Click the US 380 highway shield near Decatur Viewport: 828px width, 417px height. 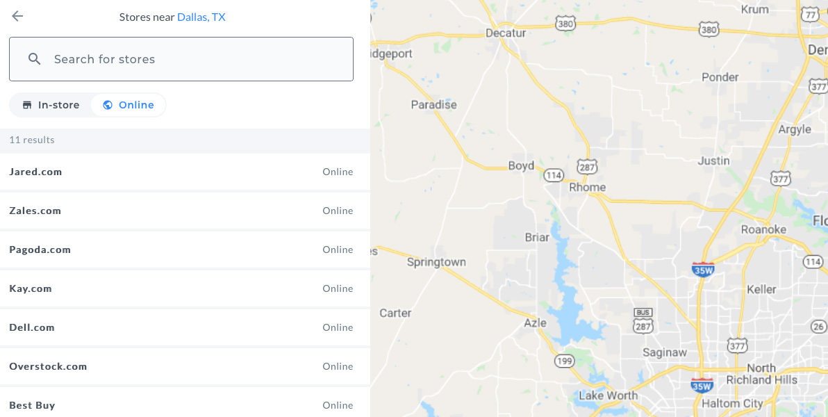[565, 24]
